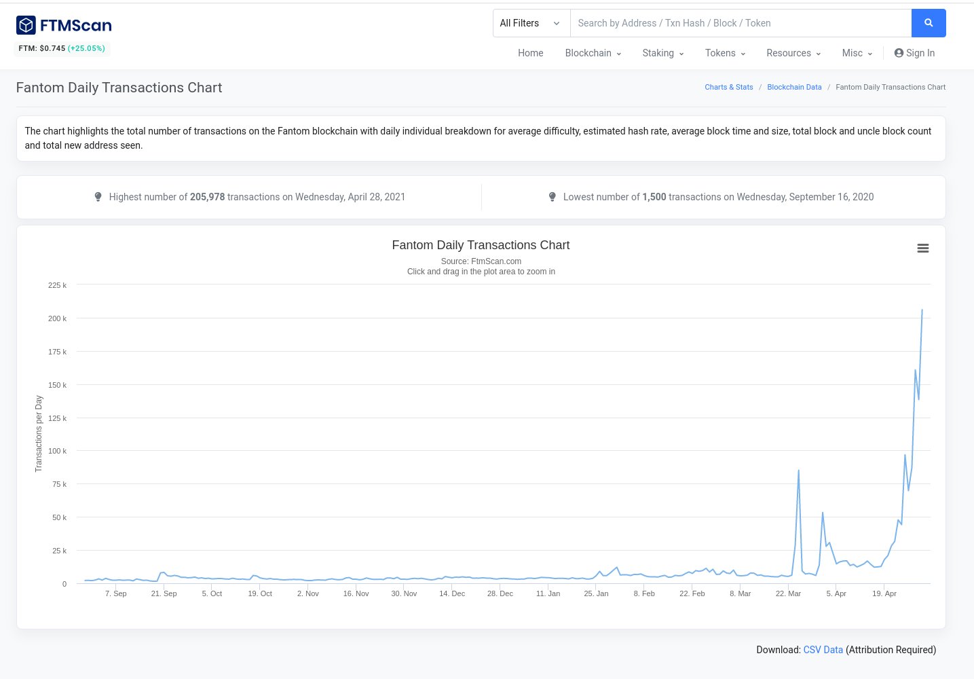Go to the Home page
974x679 pixels.
pos(531,53)
